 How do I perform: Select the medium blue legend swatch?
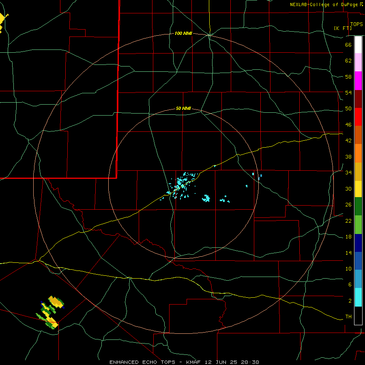pyautogui.click(x=358, y=261)
